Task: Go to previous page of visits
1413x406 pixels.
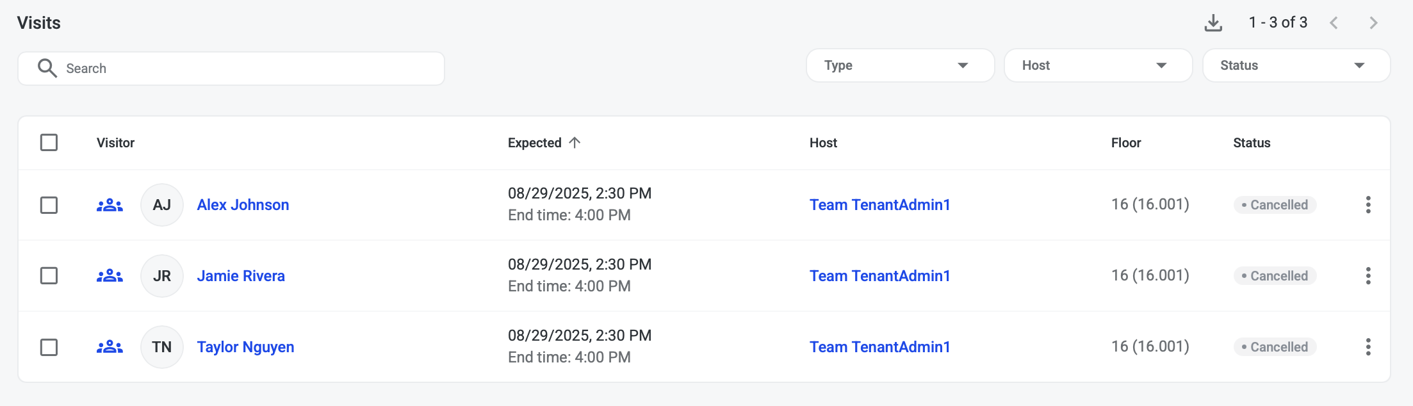Action: (1334, 23)
